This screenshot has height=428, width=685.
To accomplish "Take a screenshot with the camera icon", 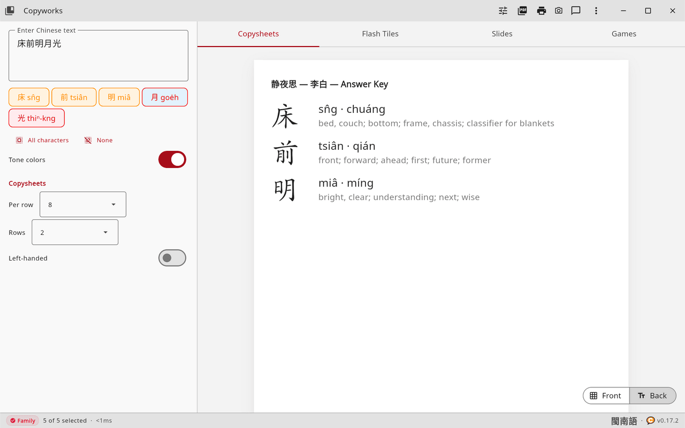I will (559, 11).
